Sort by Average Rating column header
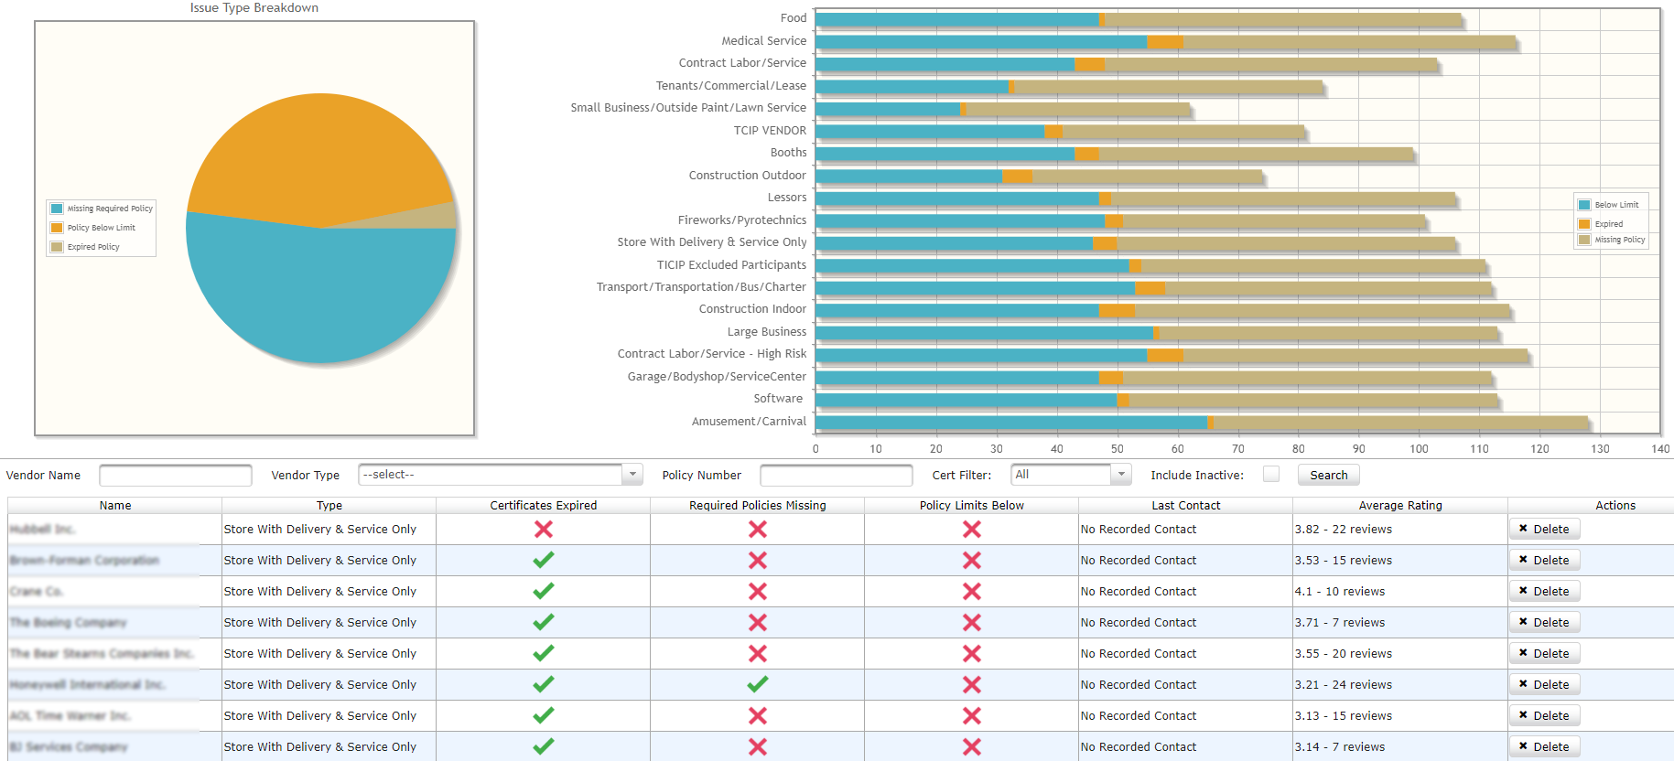The image size is (1674, 761). coord(1399,506)
